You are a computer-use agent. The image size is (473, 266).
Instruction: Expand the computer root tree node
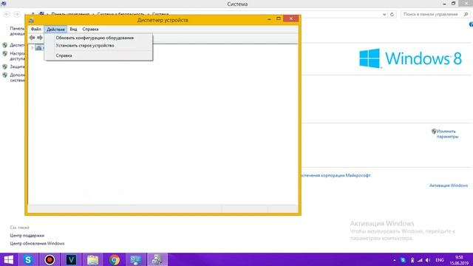pyautogui.click(x=33, y=47)
